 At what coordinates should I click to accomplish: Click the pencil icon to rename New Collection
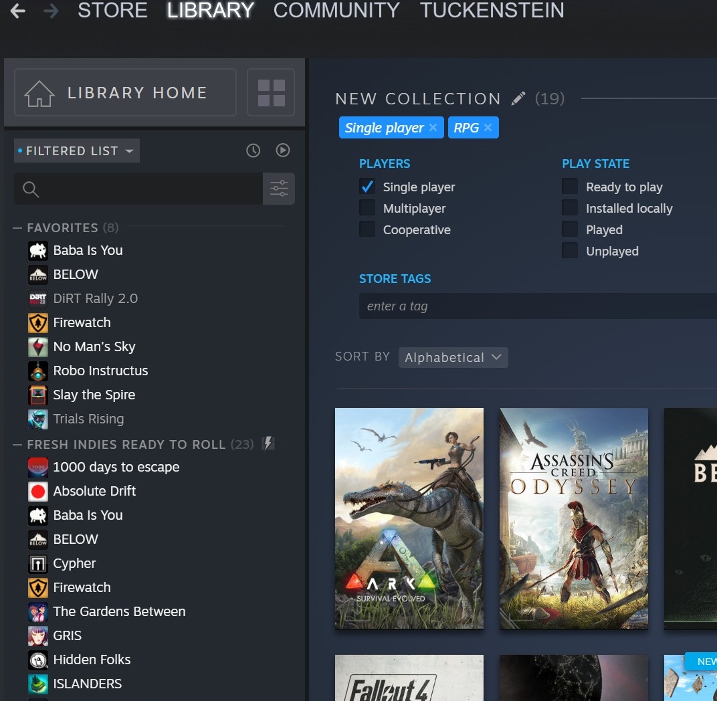tap(518, 98)
